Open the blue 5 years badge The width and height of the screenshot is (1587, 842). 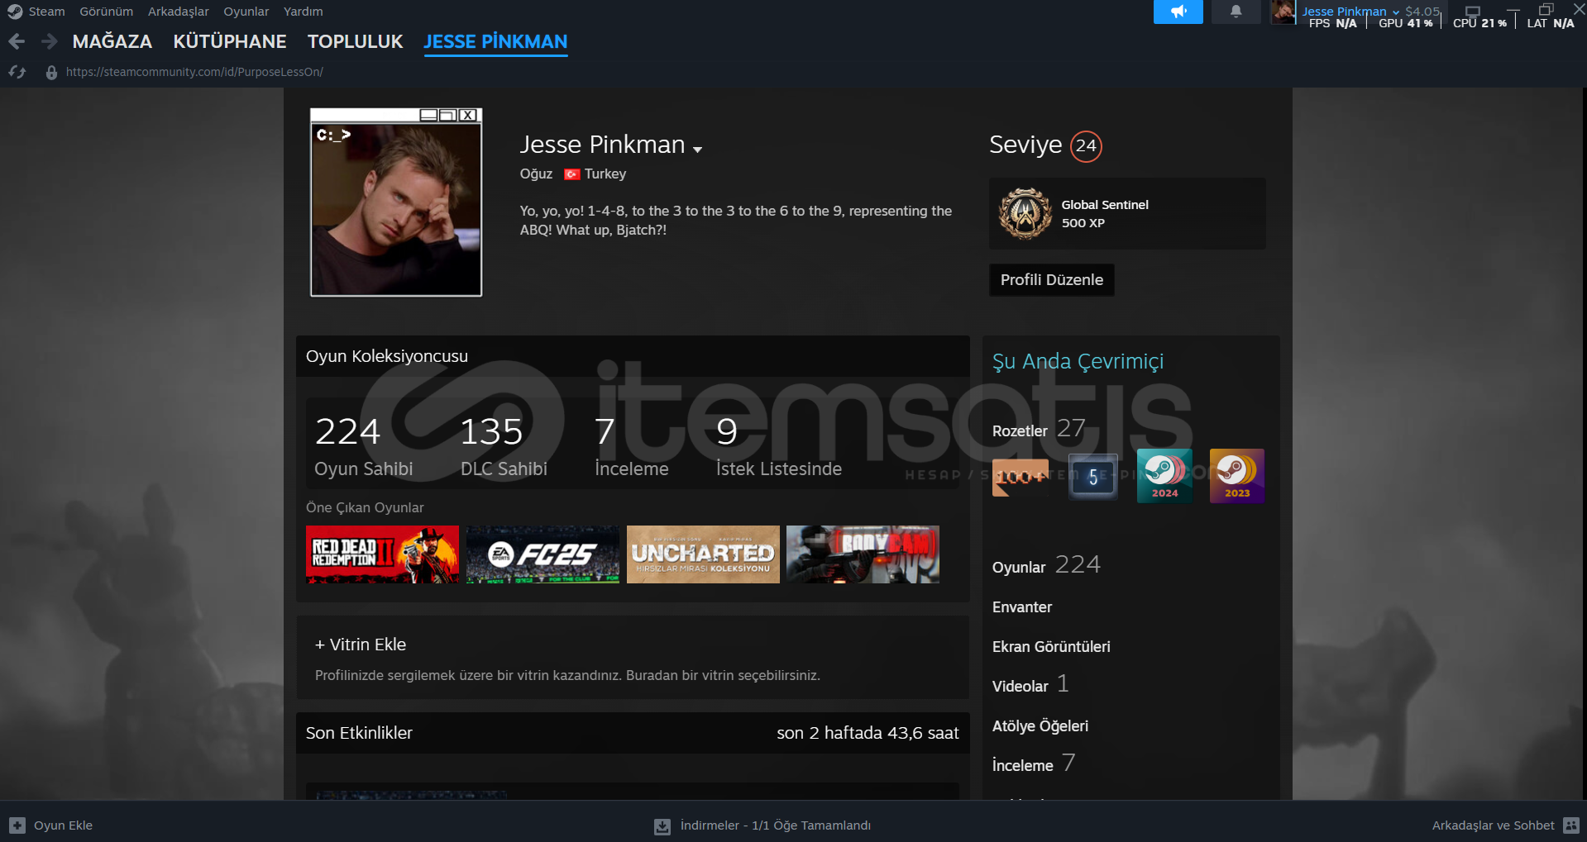[x=1093, y=477]
